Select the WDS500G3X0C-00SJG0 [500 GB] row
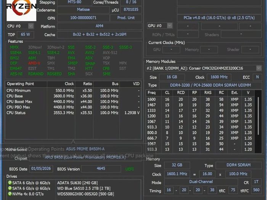 tap(74, 194)
